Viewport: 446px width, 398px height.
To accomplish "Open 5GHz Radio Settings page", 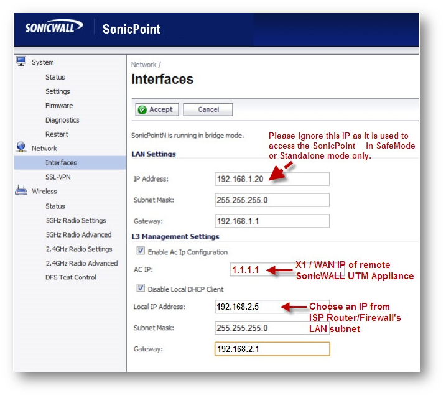I will click(76, 220).
